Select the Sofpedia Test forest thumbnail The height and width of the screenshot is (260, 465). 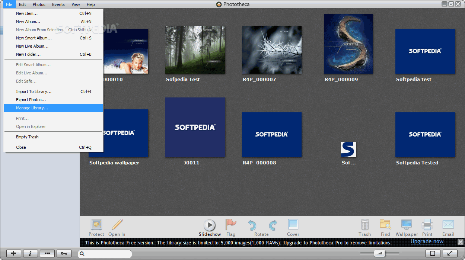tap(195, 50)
